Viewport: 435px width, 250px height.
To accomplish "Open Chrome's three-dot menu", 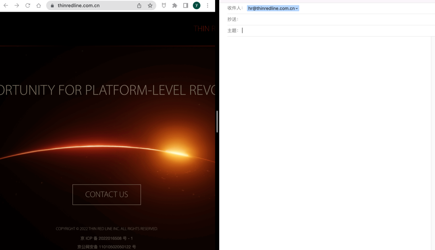I will tap(207, 6).
